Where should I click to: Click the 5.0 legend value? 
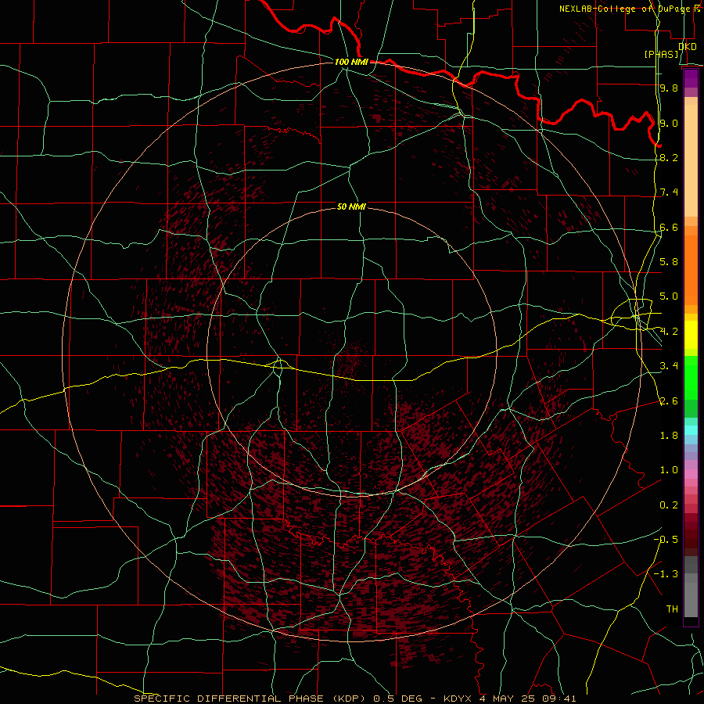669,296
